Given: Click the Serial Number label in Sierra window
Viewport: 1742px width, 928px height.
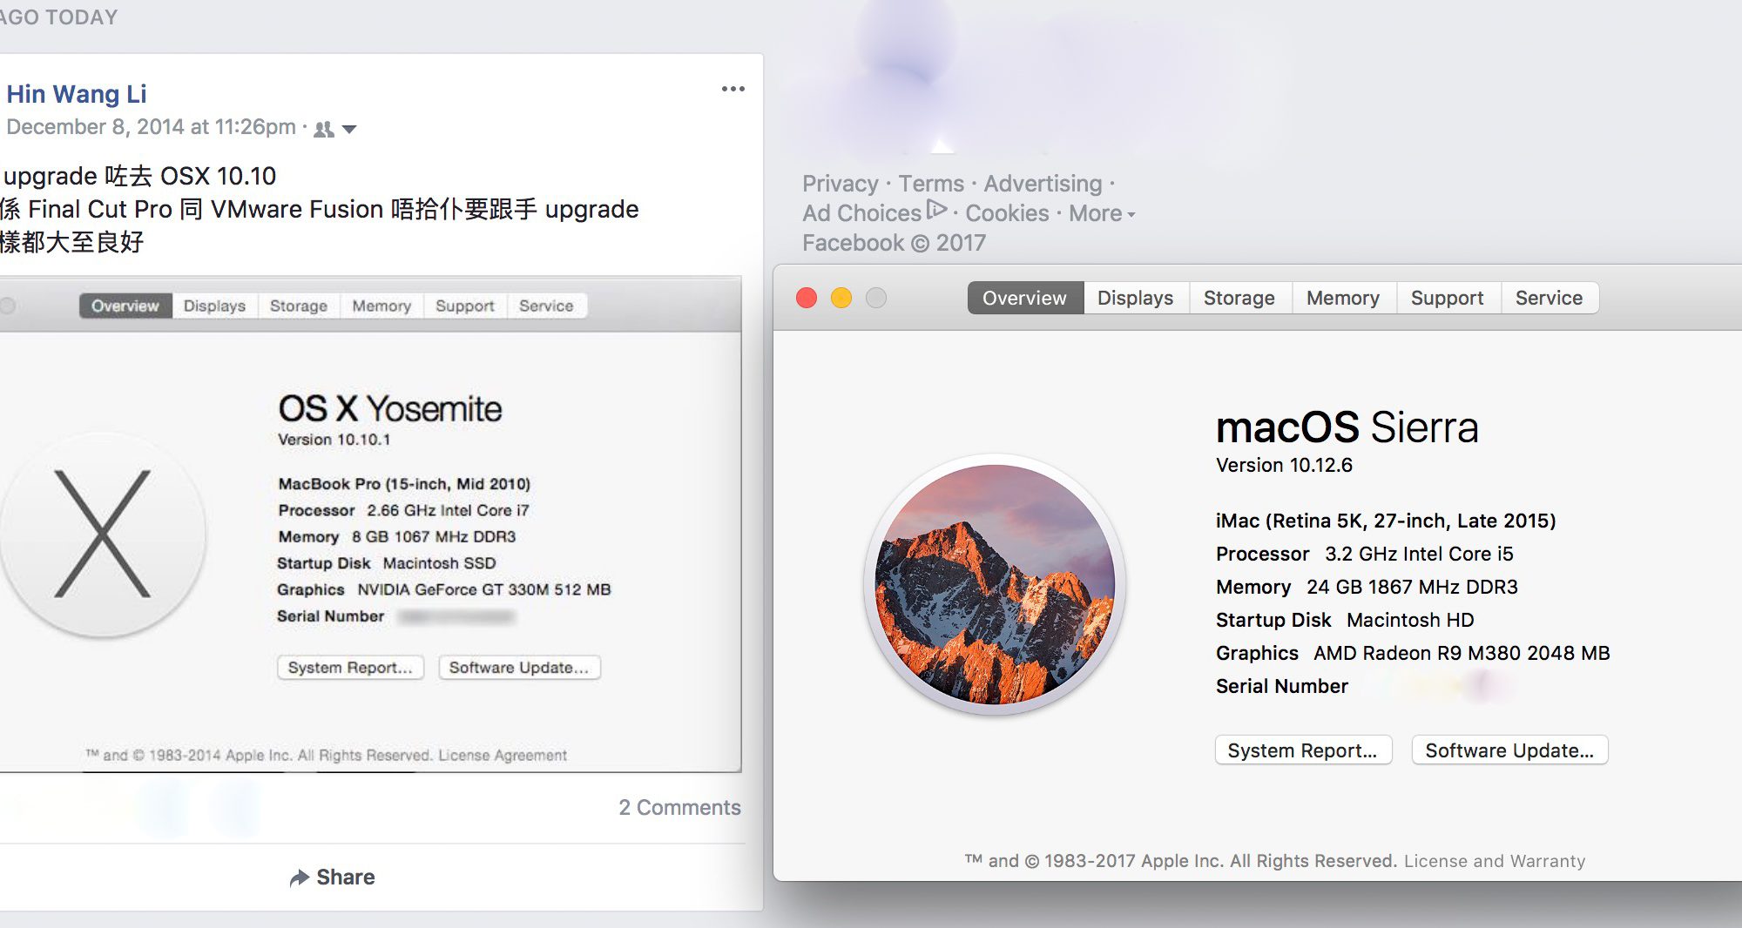Looking at the screenshot, I should pyautogui.click(x=1281, y=686).
